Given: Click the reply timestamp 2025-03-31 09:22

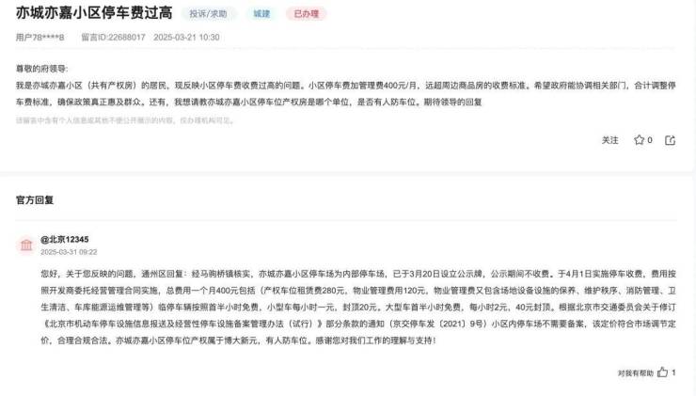Looking at the screenshot, I should (69, 252).
